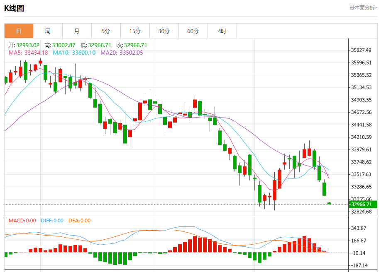This screenshot has height=272, width=381.
Task: Open the 5分 interval tab
Action: coord(106,31)
